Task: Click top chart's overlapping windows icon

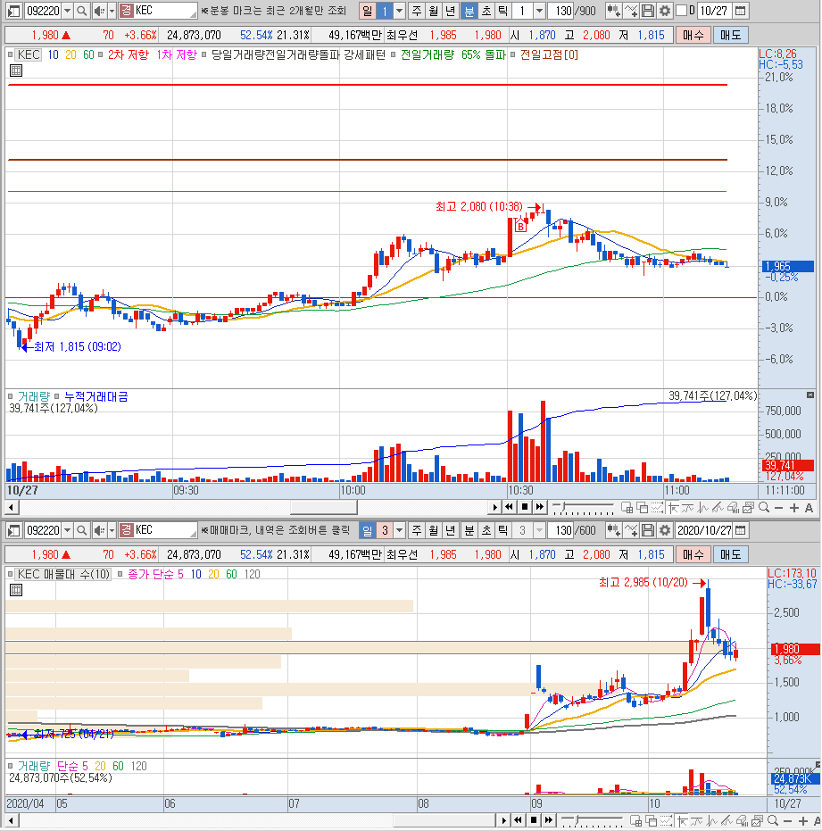Action: coord(643,508)
